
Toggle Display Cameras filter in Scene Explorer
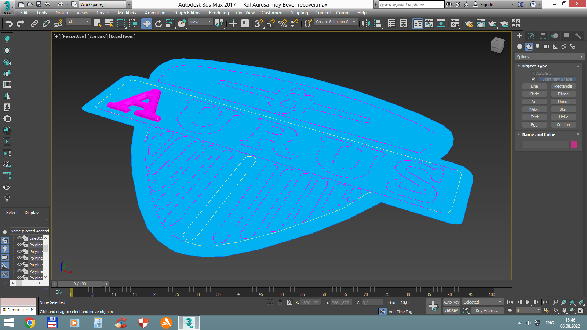5,257
